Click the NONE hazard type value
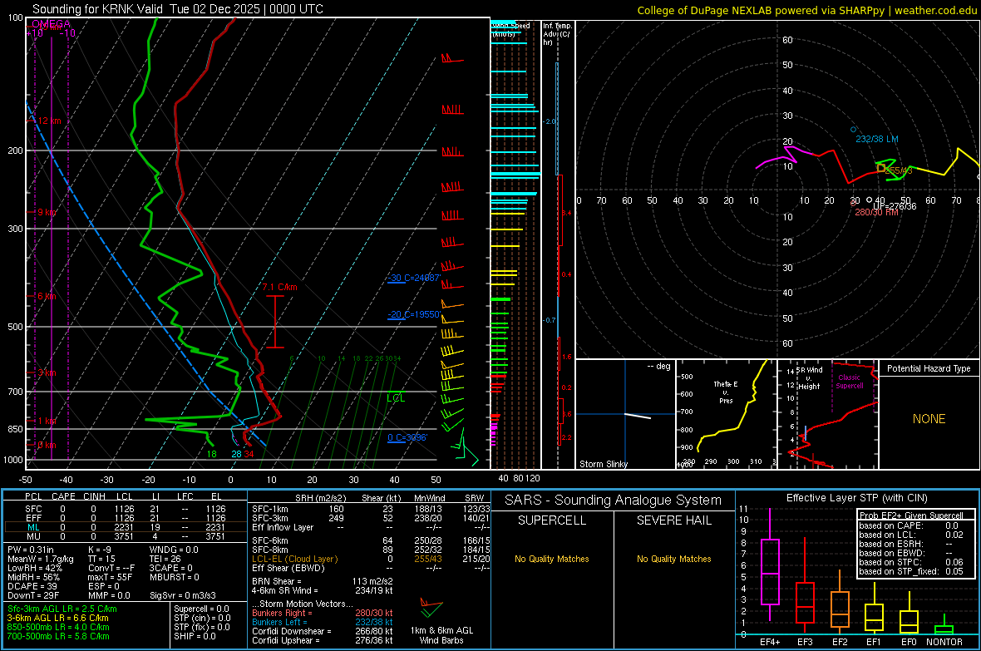The width and height of the screenshot is (981, 651). (929, 419)
